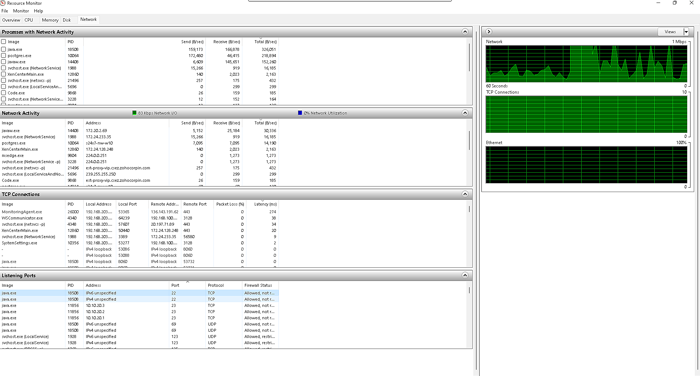Collapse the Processes with Network Activity section

tap(465, 32)
